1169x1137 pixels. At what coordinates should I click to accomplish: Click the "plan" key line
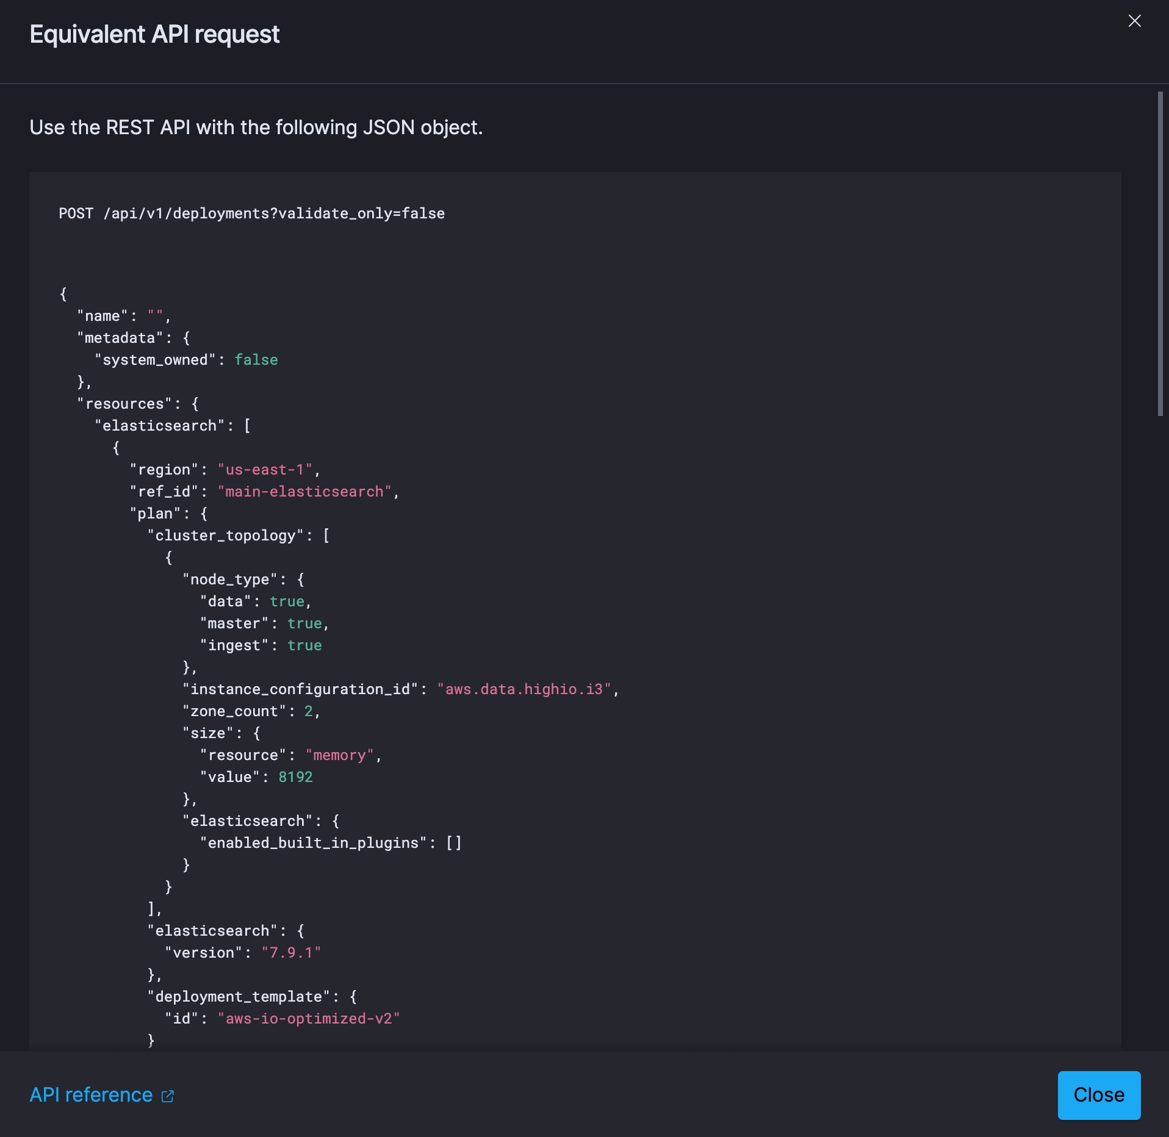(x=168, y=514)
